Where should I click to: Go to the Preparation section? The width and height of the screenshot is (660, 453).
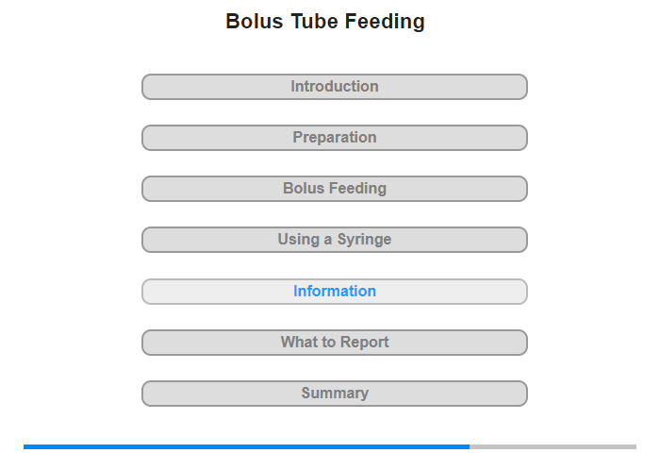(x=334, y=138)
